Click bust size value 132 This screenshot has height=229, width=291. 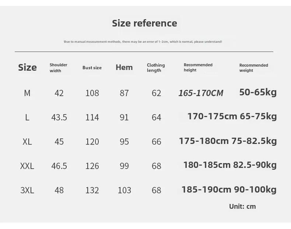(92, 190)
